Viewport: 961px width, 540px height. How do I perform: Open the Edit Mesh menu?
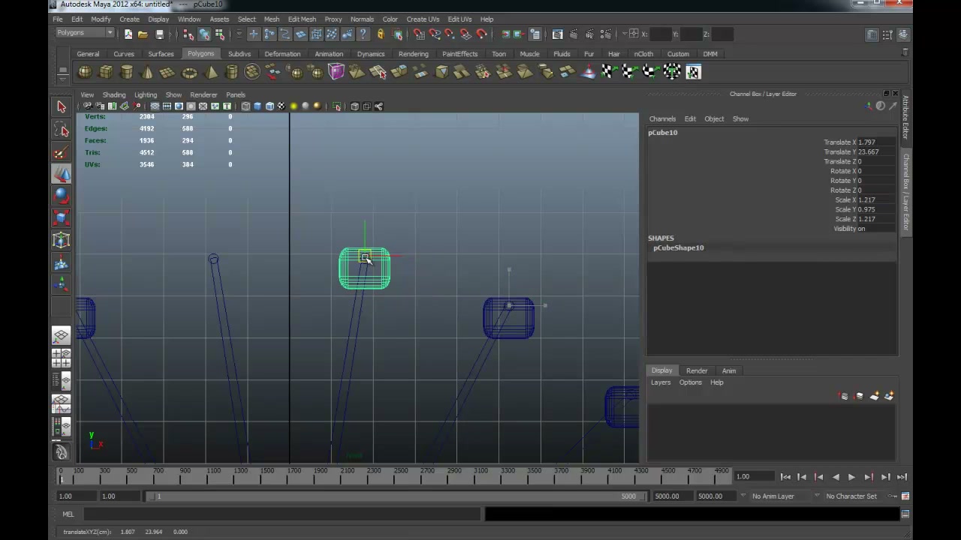(302, 19)
